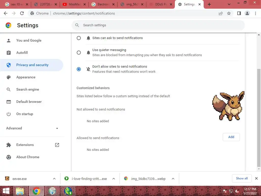261x196 pixels.
Task: Select 'Use quieter messaging' radio option
Action: [x=79, y=53]
